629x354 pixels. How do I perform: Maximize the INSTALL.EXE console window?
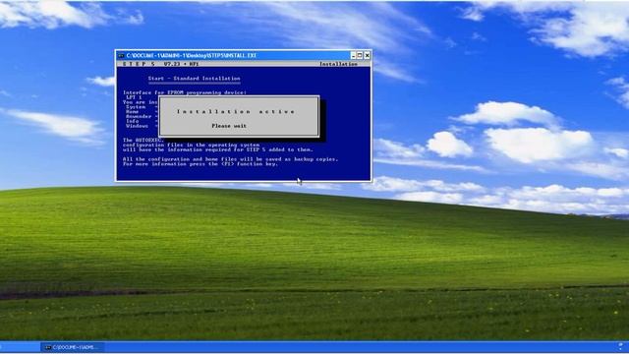pos(360,55)
